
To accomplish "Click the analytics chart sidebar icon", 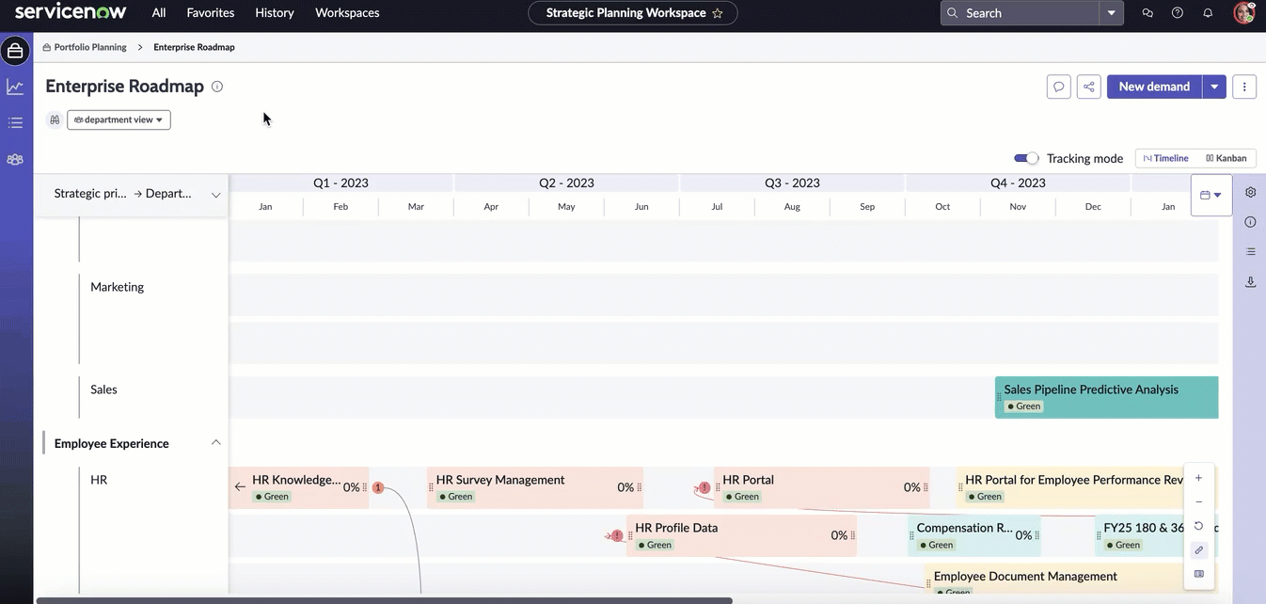I will [15, 87].
